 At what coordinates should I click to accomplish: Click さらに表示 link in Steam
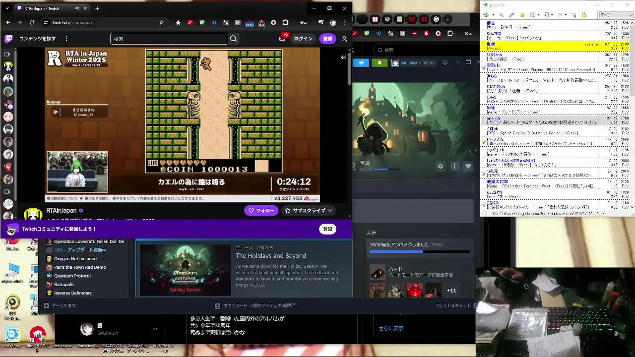(x=391, y=328)
